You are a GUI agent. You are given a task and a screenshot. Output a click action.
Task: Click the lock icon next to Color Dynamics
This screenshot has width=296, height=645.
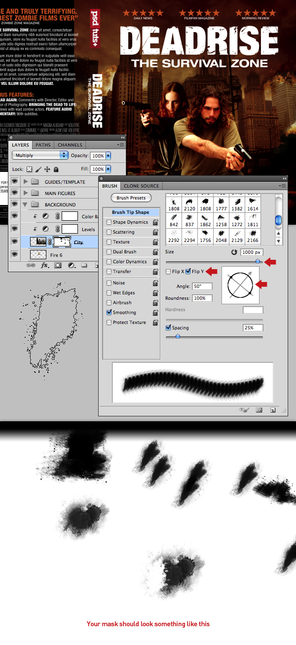pos(155,262)
